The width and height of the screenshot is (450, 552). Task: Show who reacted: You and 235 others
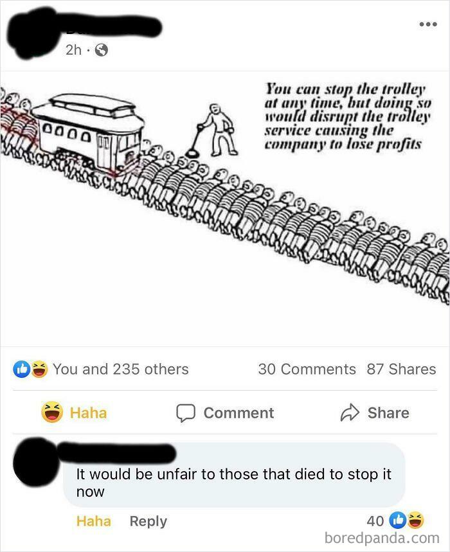[121, 369]
